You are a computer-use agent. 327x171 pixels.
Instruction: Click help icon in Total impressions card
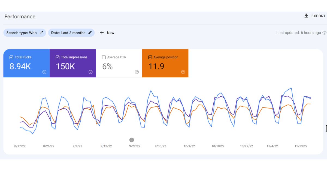90,72
